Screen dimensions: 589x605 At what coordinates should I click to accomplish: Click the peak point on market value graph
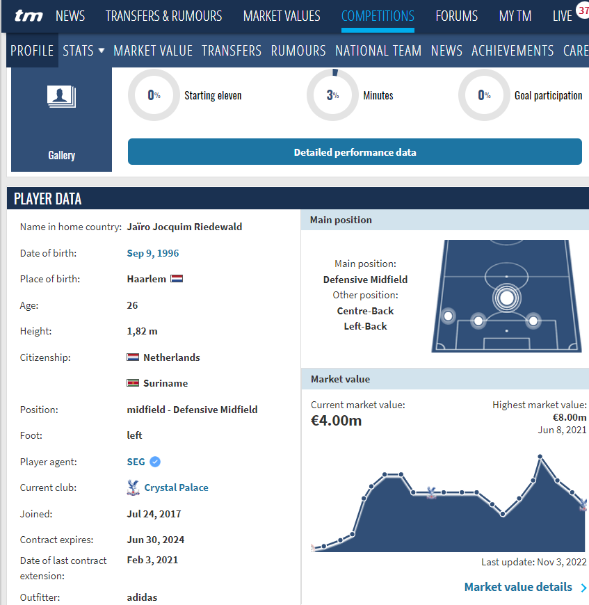[540, 457]
